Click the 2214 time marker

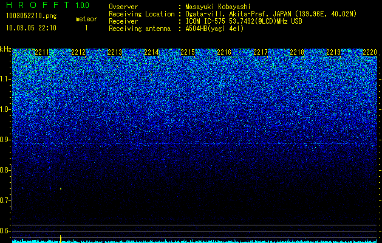[x=151, y=52]
